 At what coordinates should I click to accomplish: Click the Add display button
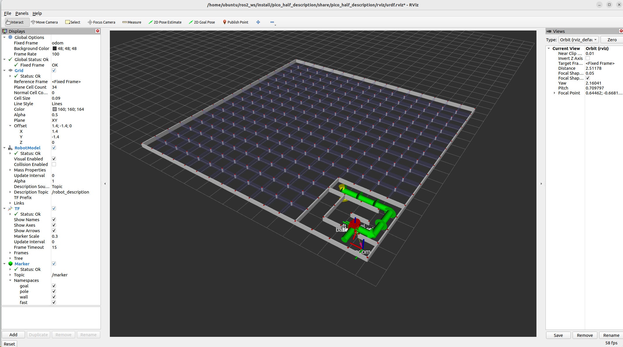point(13,335)
